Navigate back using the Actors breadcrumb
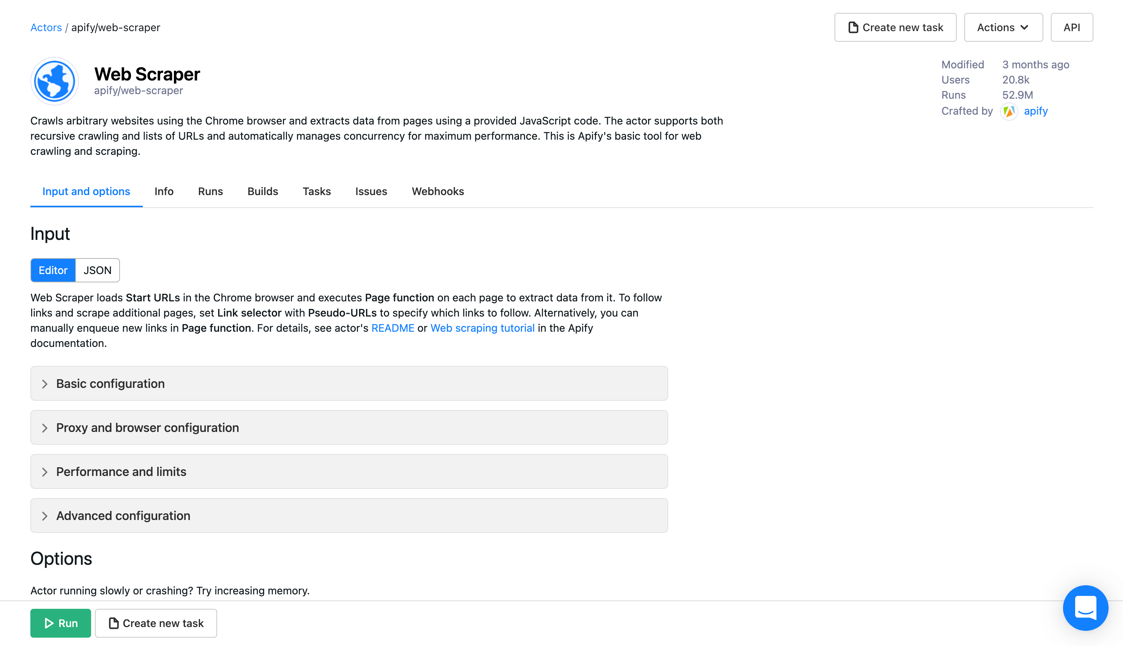This screenshot has height=646, width=1123. click(46, 27)
